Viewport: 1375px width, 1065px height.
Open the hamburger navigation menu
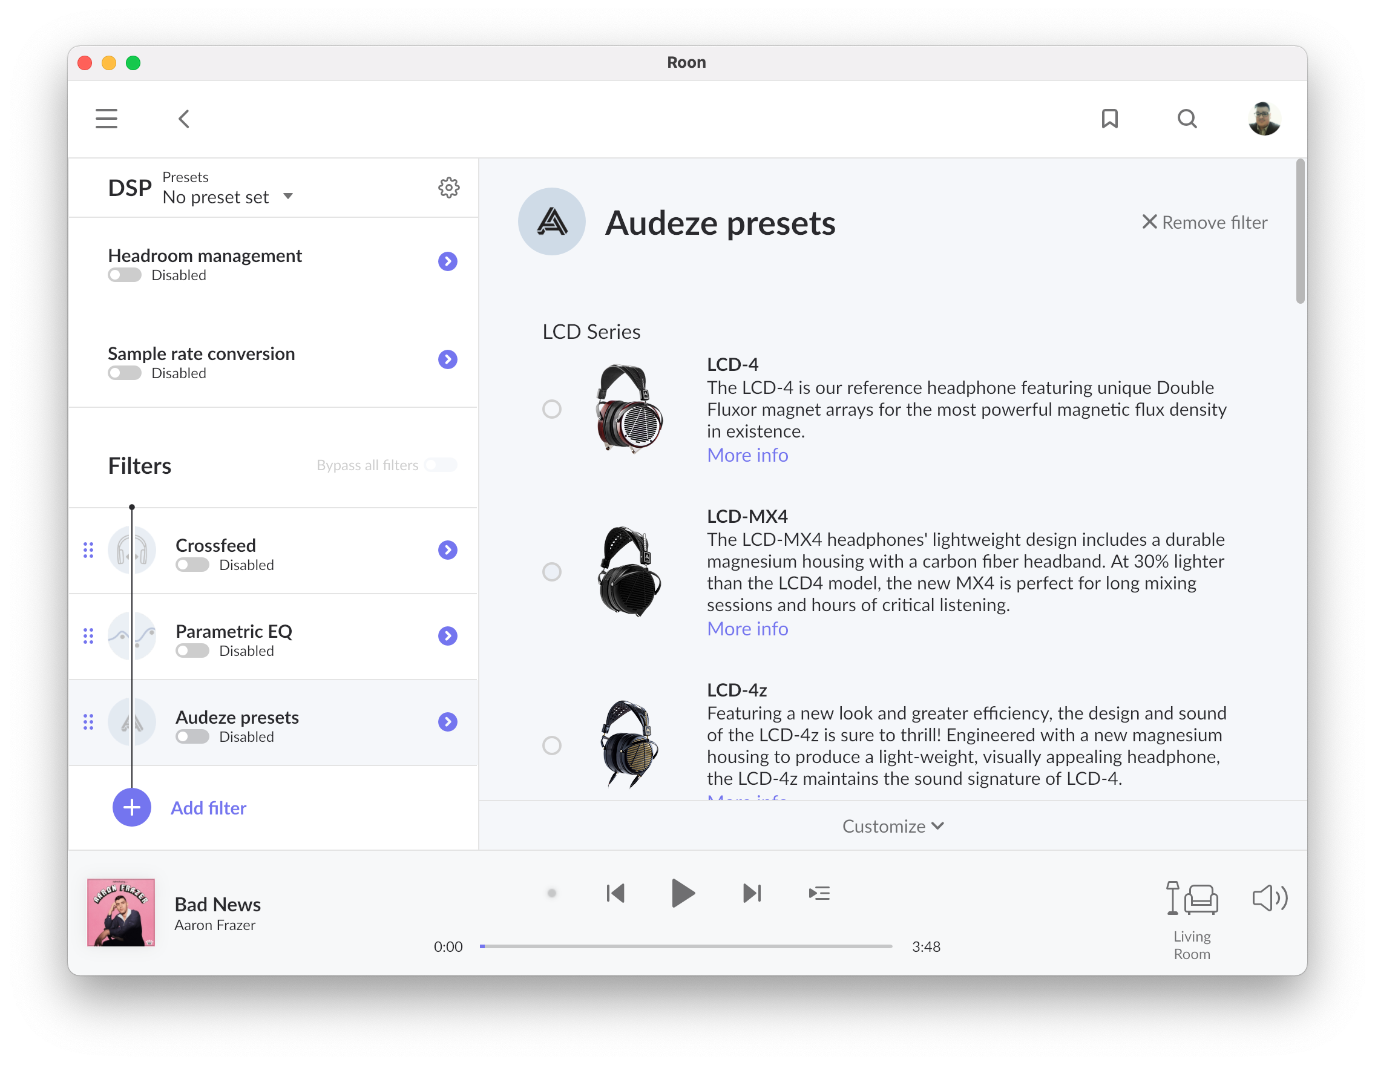pyautogui.click(x=107, y=119)
